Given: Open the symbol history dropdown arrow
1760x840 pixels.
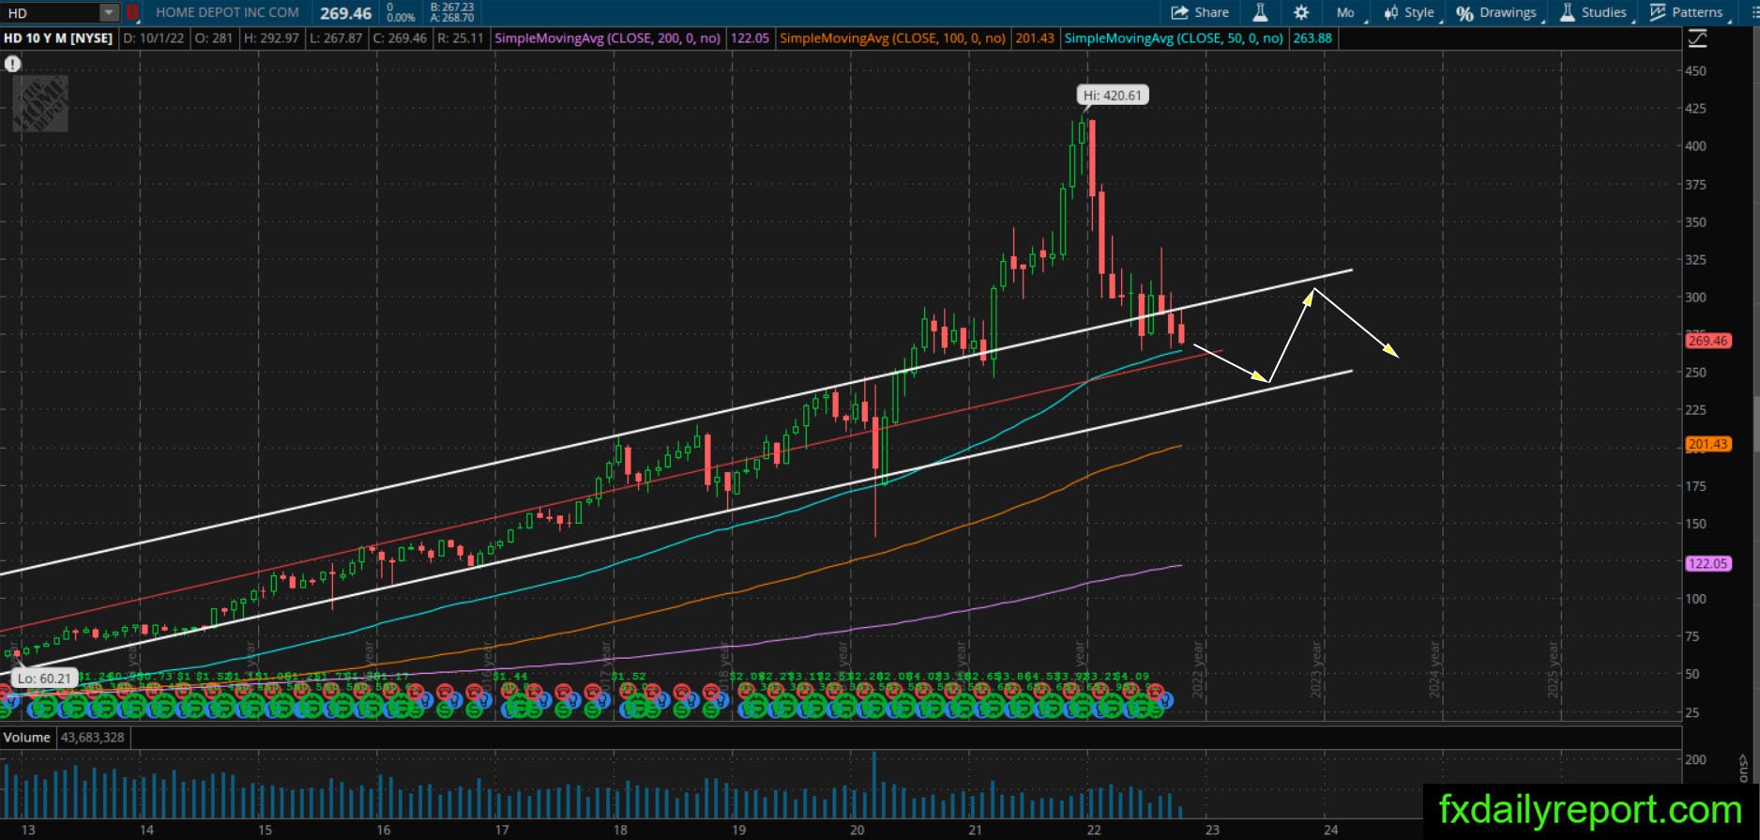Looking at the screenshot, I should 110,12.
